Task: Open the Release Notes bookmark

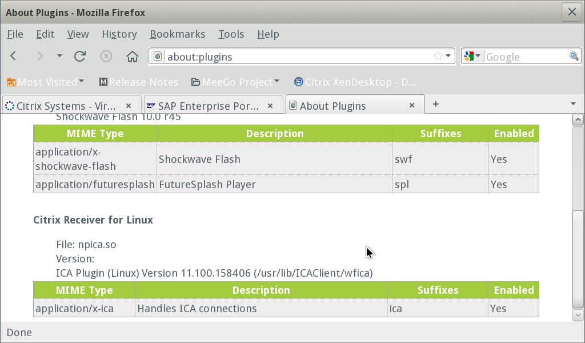Action: (x=138, y=82)
